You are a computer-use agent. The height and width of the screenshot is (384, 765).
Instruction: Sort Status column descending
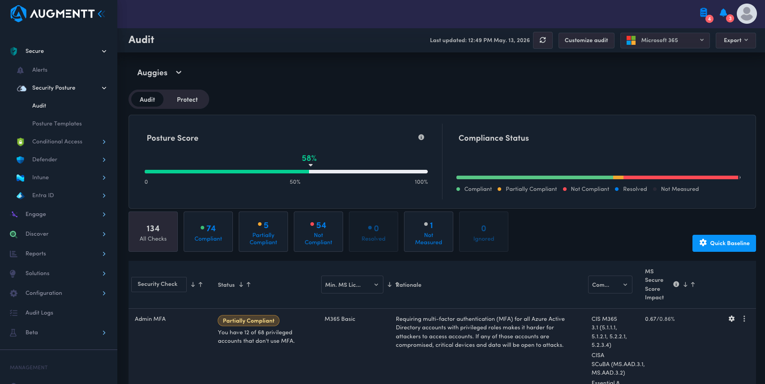coord(241,285)
